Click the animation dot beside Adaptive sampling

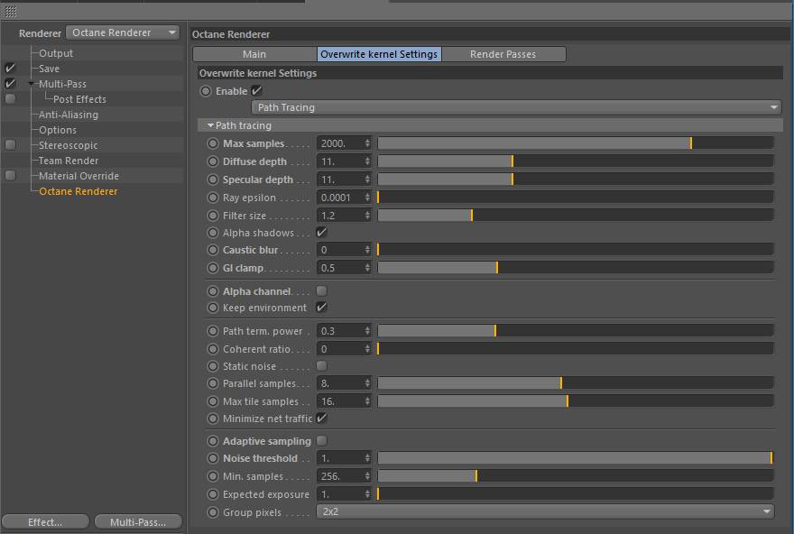pyautogui.click(x=213, y=441)
